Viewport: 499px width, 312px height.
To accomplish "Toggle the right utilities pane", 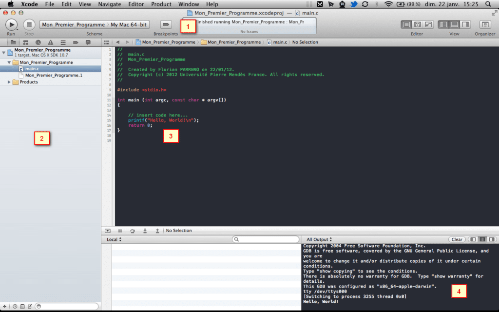I will (x=465, y=24).
